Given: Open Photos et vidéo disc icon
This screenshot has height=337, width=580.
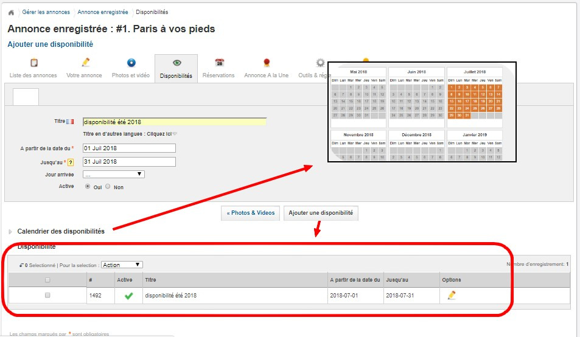Looking at the screenshot, I should click(x=131, y=63).
